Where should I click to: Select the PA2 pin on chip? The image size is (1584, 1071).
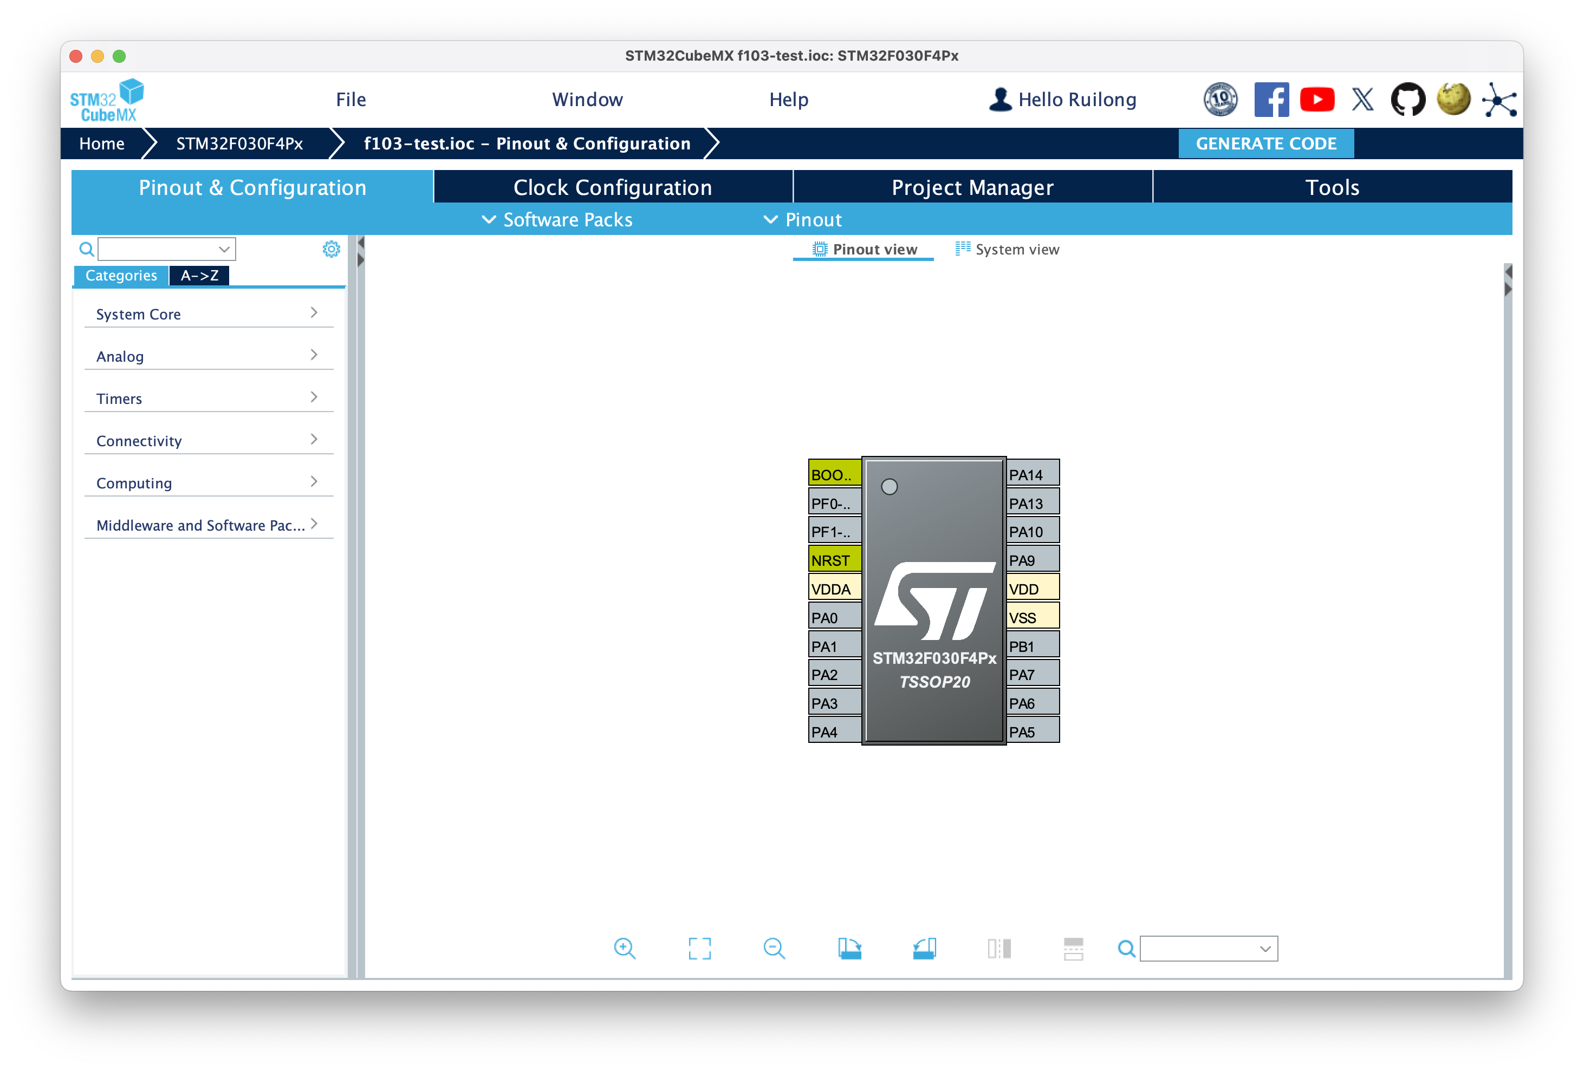tap(835, 674)
